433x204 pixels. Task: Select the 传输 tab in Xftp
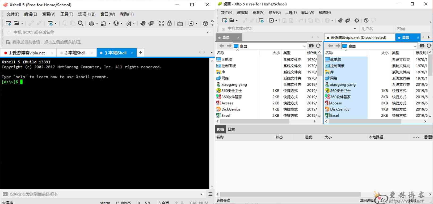220,129
